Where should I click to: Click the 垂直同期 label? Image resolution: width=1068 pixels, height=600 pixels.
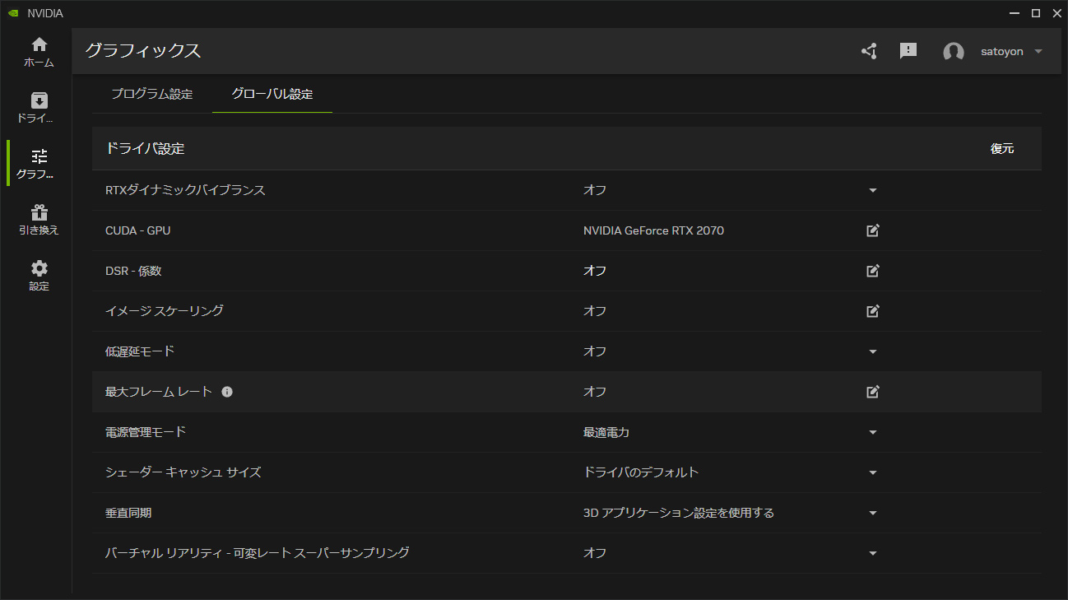(x=129, y=513)
